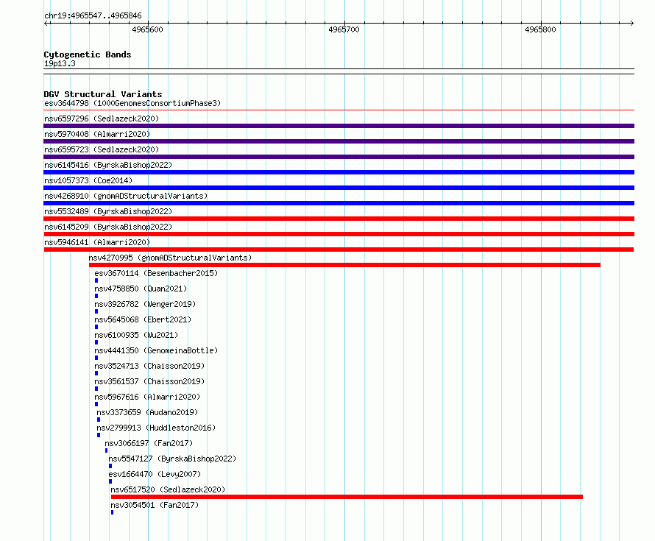Viewport: 655px width, 541px height.
Task: Click the blue marker under esv3670114
Action: pos(96,280)
